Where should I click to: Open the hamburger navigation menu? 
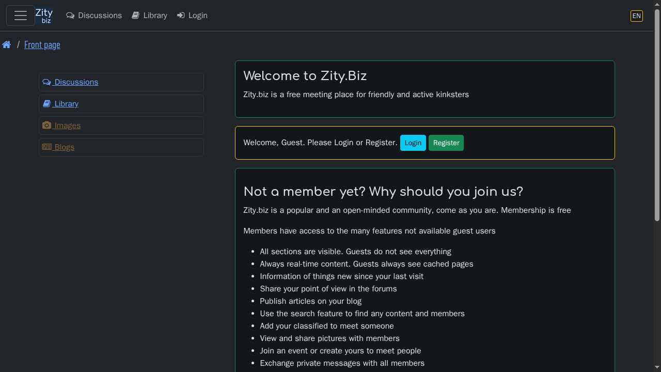[20, 15]
